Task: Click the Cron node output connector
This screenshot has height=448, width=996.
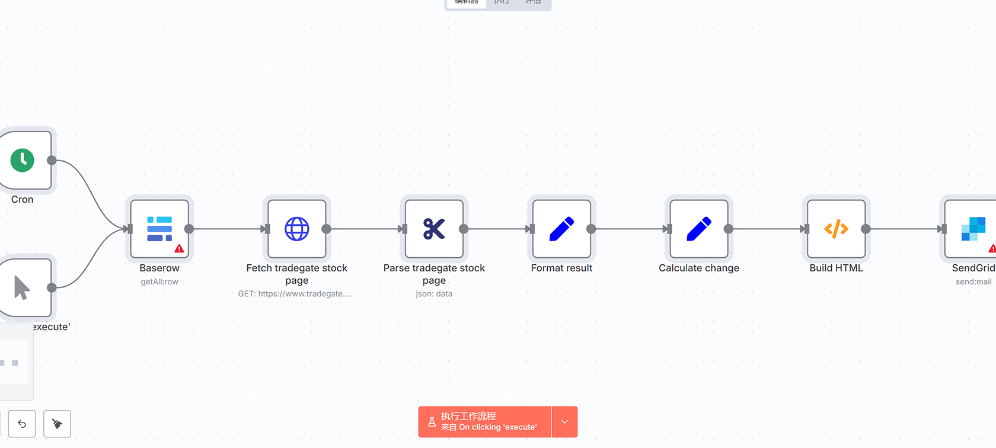Action: [x=52, y=160]
